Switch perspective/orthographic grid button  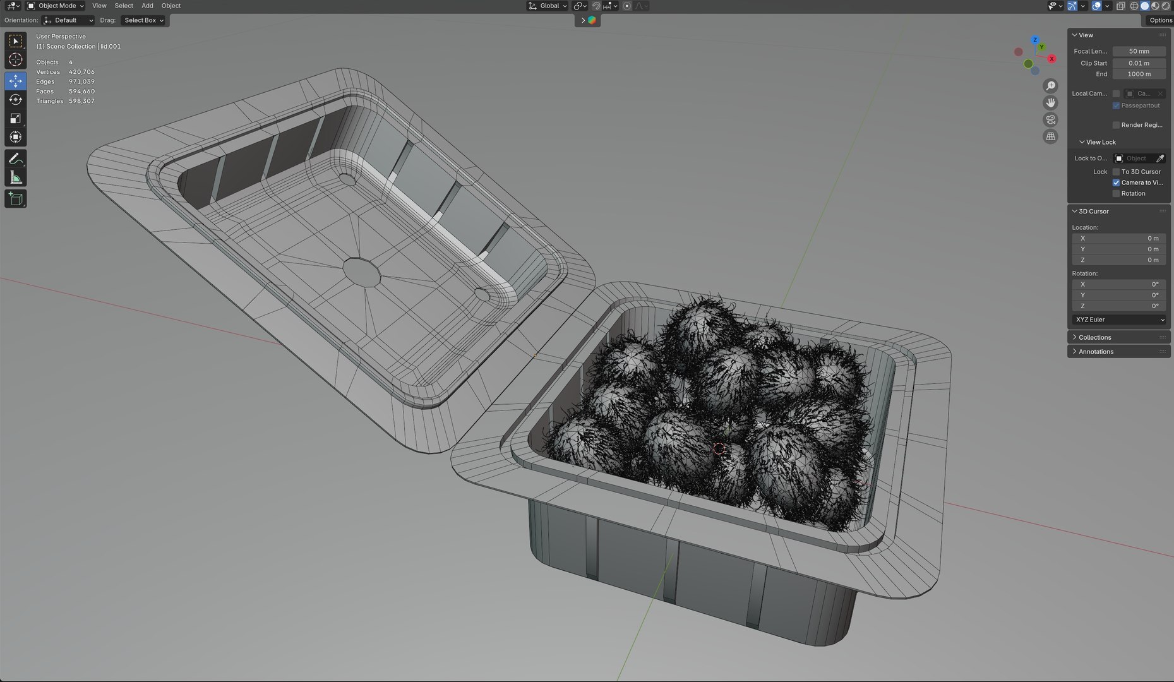1051,136
